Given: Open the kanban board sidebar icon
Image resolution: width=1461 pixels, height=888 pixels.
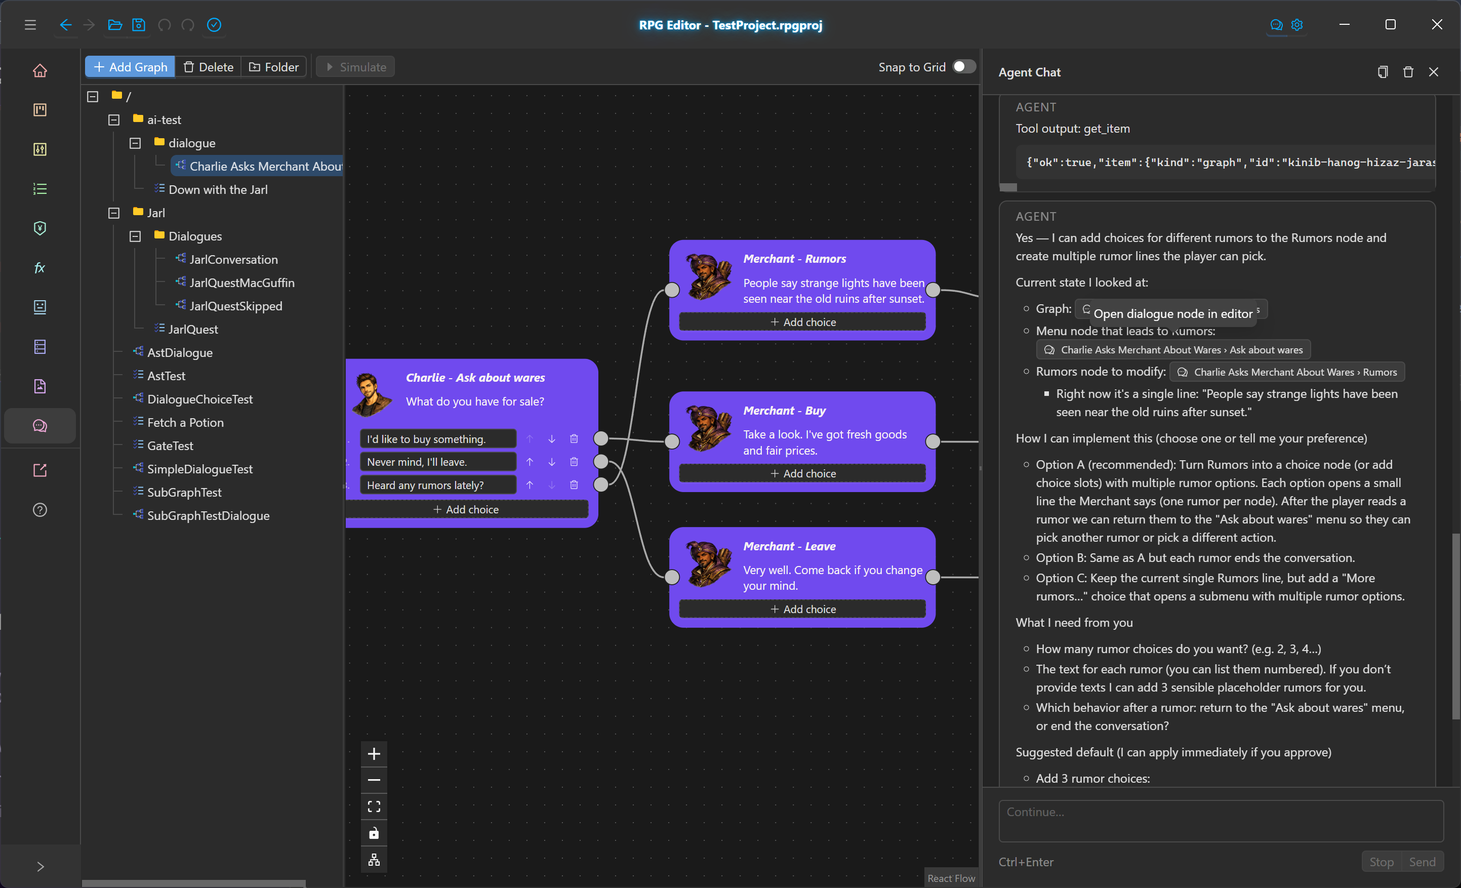Looking at the screenshot, I should (39, 110).
